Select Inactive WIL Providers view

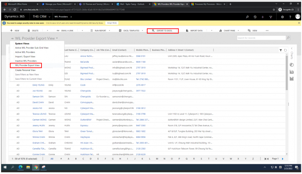pyautogui.click(x=26, y=61)
